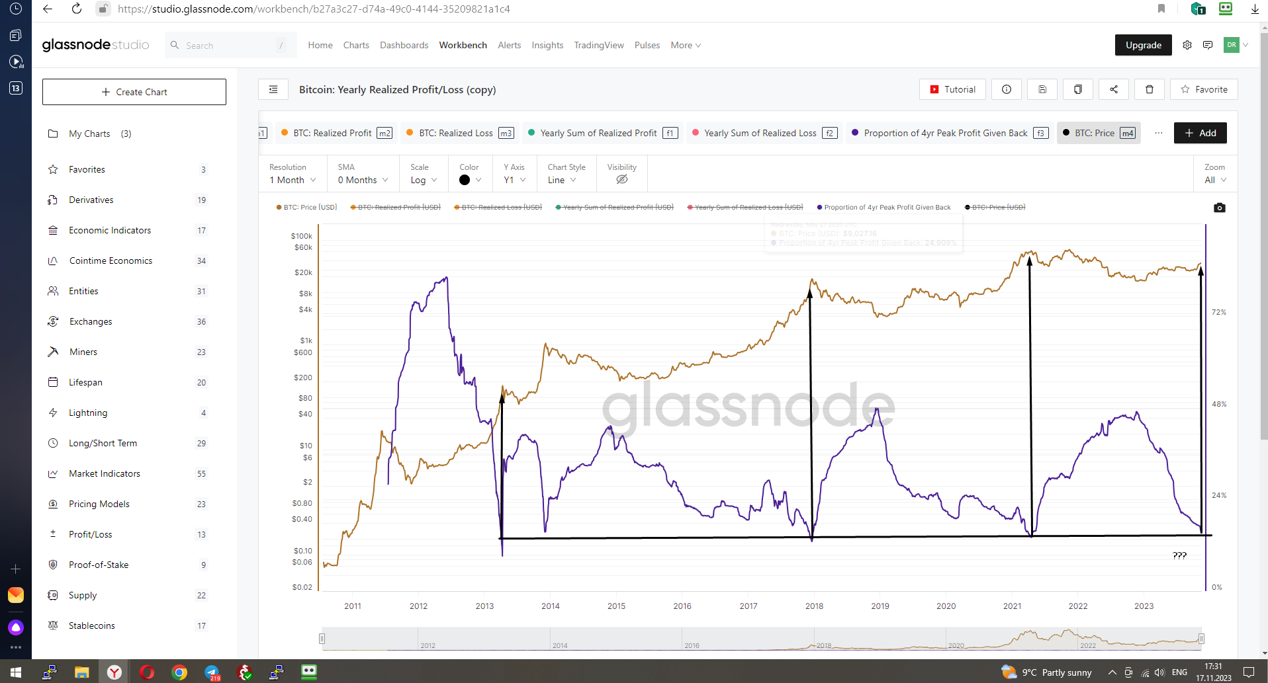
Task: Open Windows Start menu
Action: (x=16, y=672)
